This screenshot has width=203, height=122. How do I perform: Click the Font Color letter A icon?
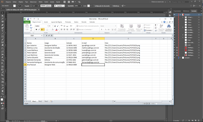coord(57,30)
